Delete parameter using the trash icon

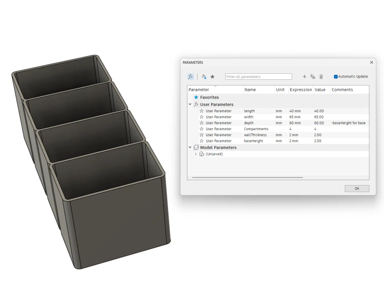[321, 76]
